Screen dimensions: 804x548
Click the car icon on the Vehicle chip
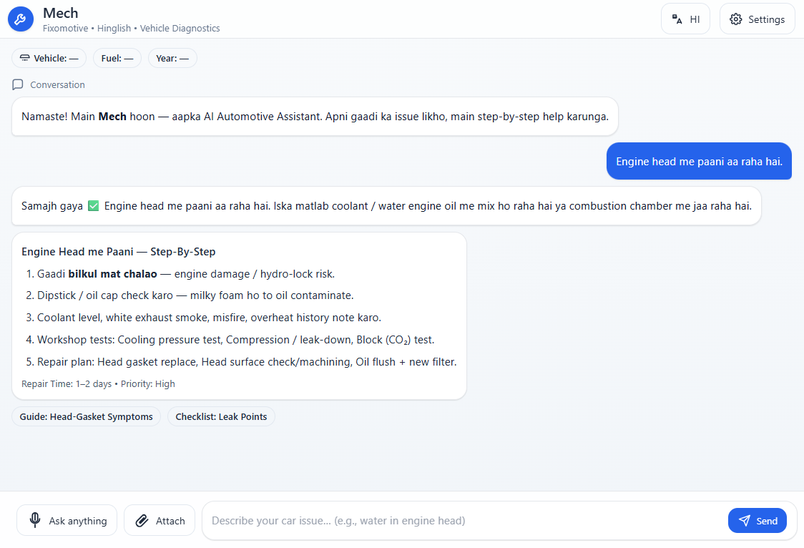point(25,58)
